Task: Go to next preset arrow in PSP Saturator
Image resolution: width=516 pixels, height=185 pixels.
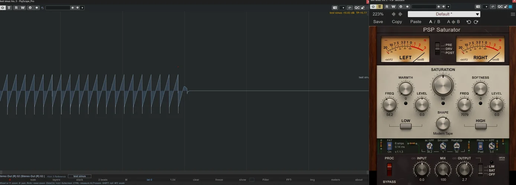Action: pyautogui.click(x=400, y=14)
